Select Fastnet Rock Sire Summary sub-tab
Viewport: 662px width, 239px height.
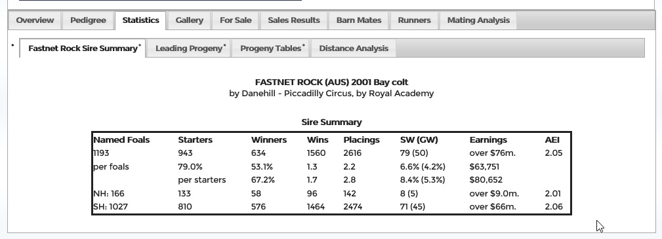[x=83, y=48]
